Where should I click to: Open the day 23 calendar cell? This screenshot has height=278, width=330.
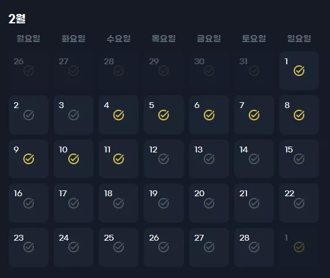tap(29, 247)
